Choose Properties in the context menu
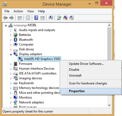The width and height of the screenshot is (122, 116). point(91,91)
